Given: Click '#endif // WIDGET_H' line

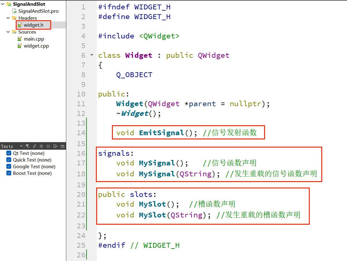Looking at the screenshot, I should pyautogui.click(x=139, y=245).
